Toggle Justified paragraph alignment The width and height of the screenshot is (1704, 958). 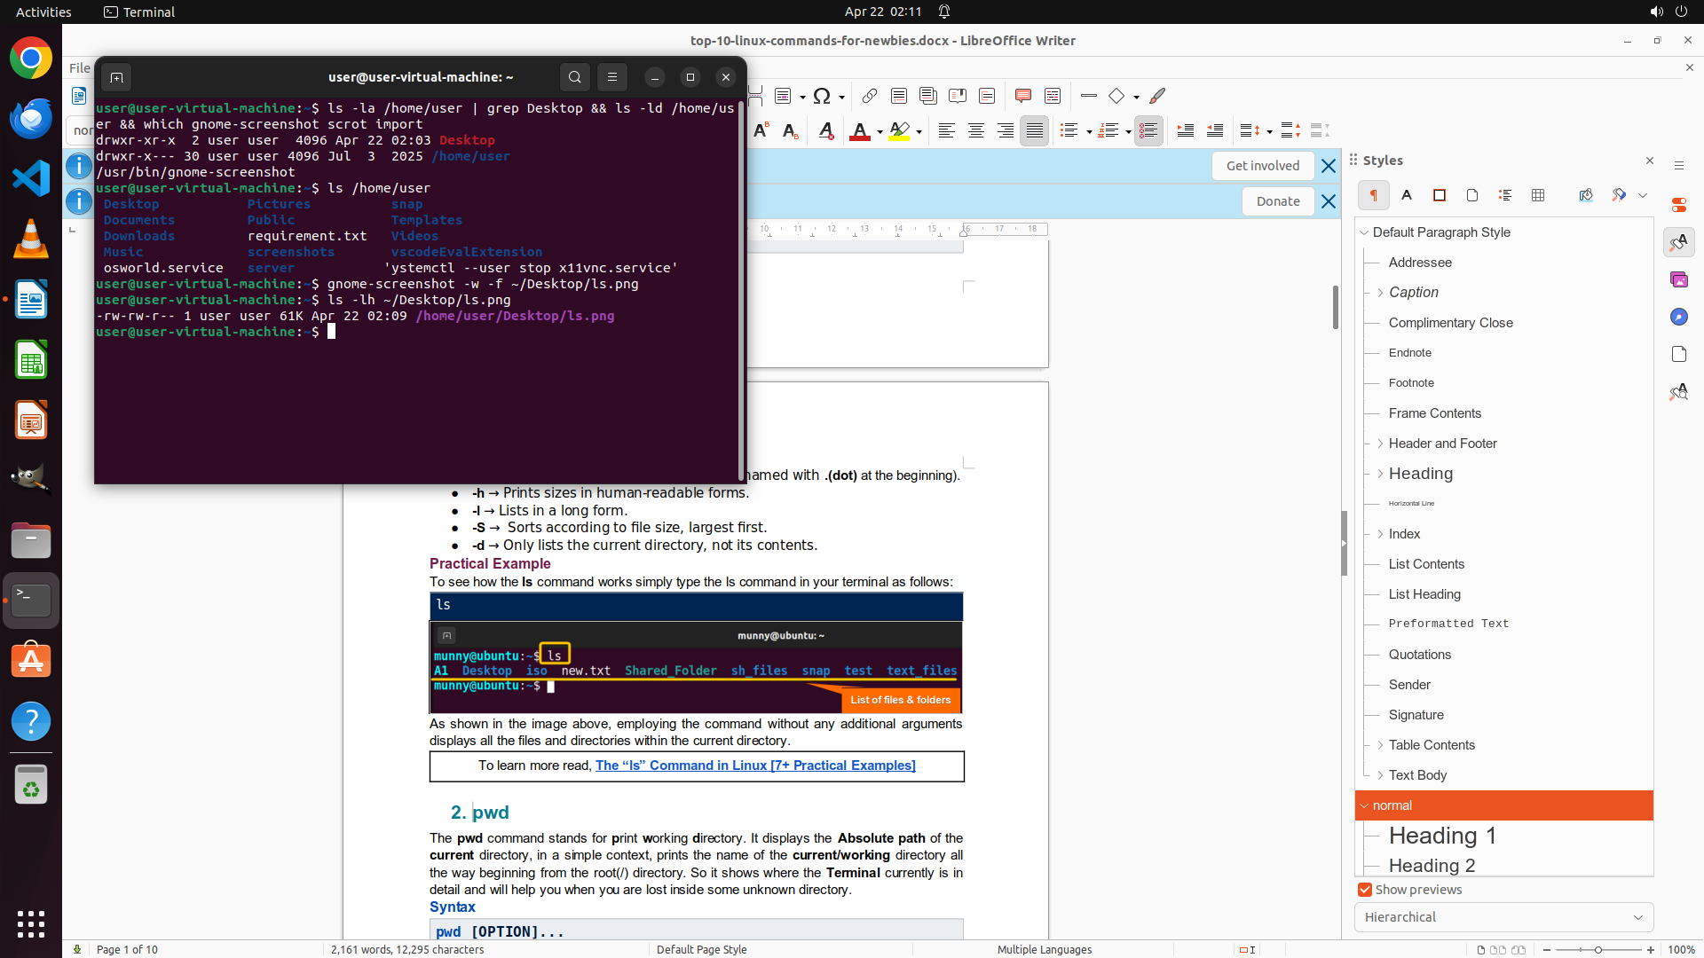[x=1034, y=131]
